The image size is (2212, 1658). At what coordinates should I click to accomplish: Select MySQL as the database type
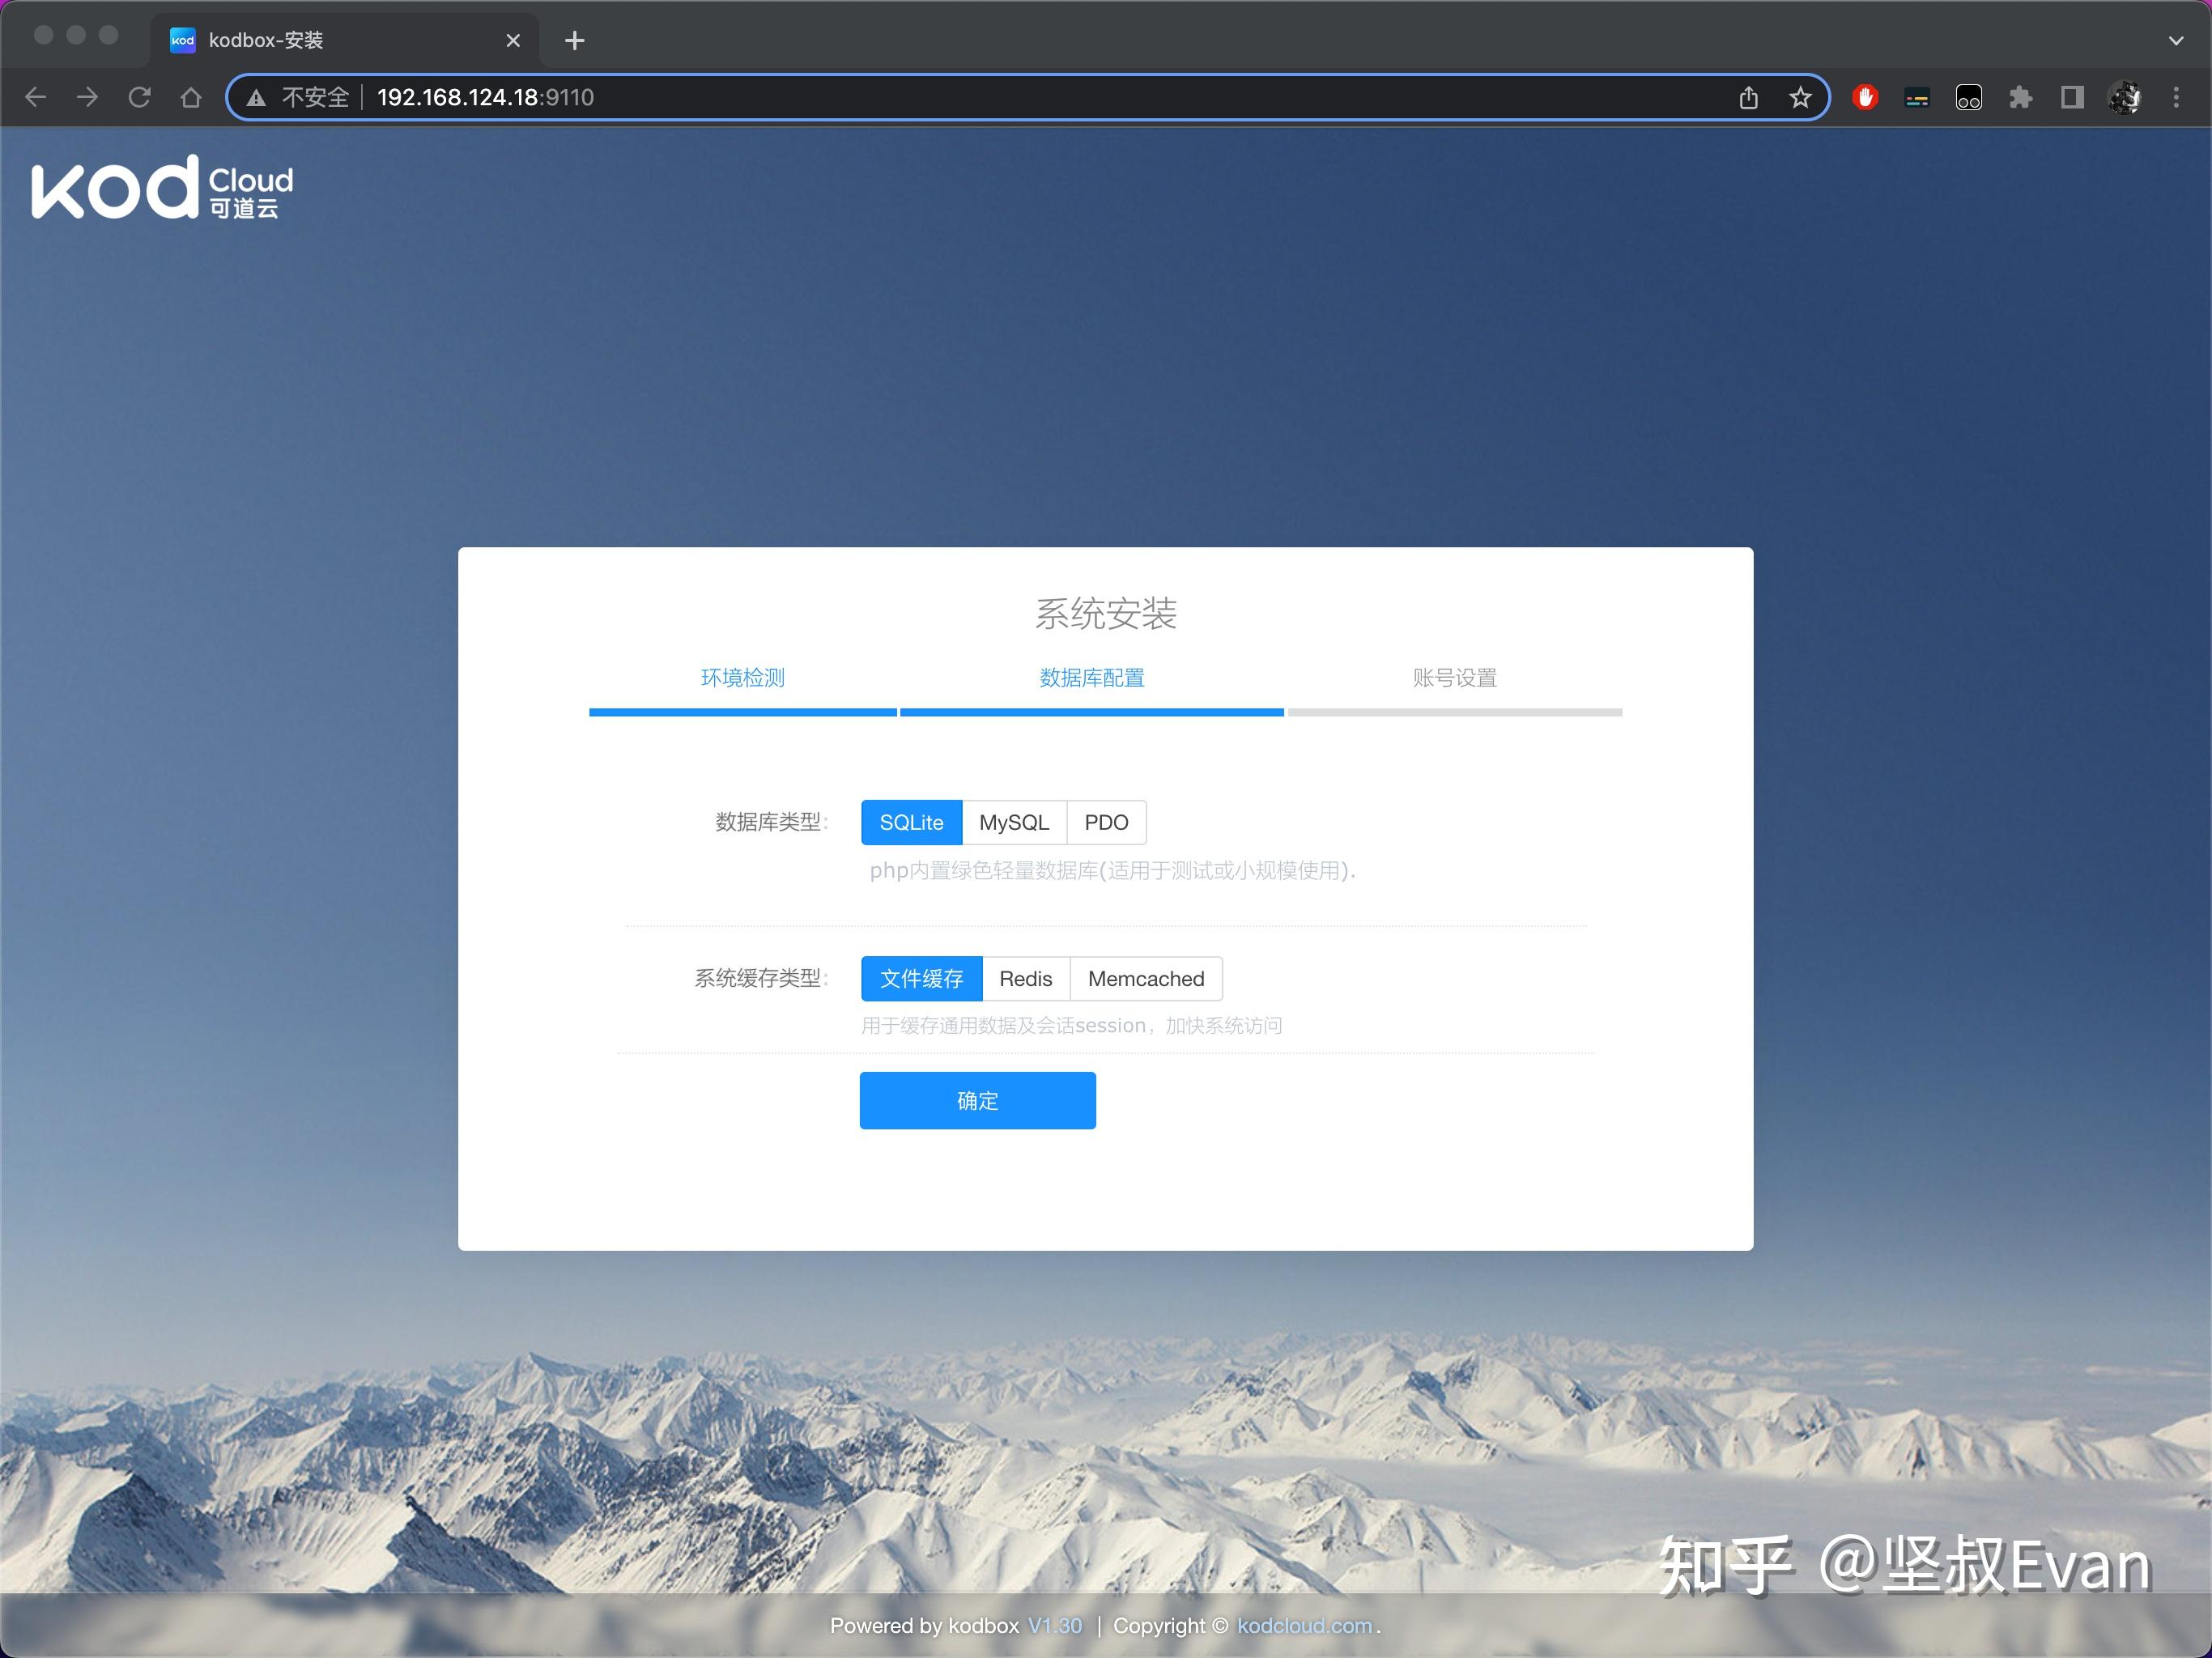pos(1014,822)
